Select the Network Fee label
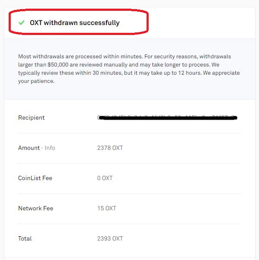The height and width of the screenshot is (260, 259). coord(36,208)
